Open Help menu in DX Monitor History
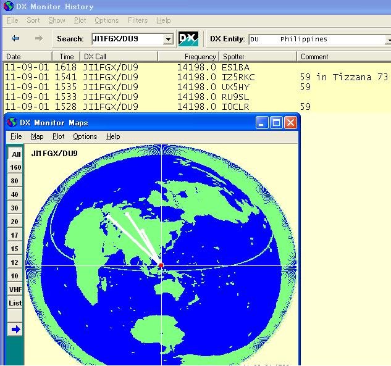 point(164,20)
